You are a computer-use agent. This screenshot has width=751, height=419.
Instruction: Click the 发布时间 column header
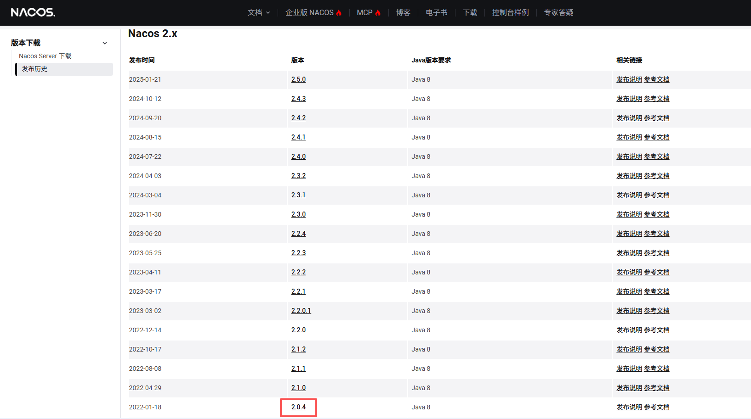coord(142,60)
